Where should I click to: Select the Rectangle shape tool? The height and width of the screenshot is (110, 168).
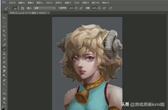click(4, 94)
